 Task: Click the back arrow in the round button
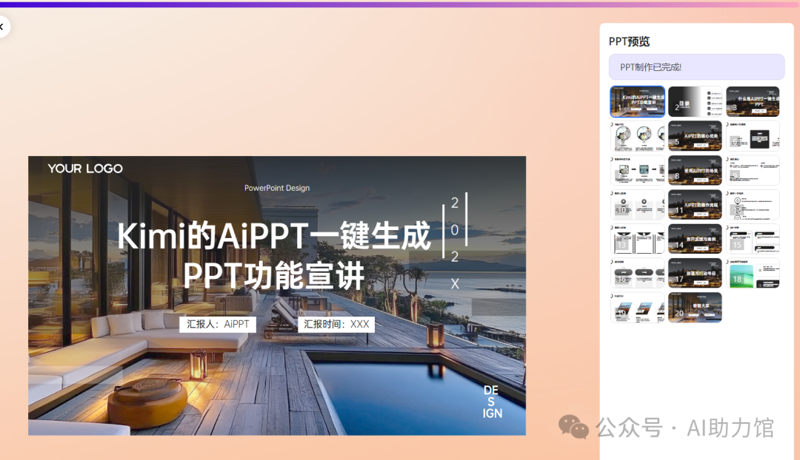pyautogui.click(x=2, y=27)
